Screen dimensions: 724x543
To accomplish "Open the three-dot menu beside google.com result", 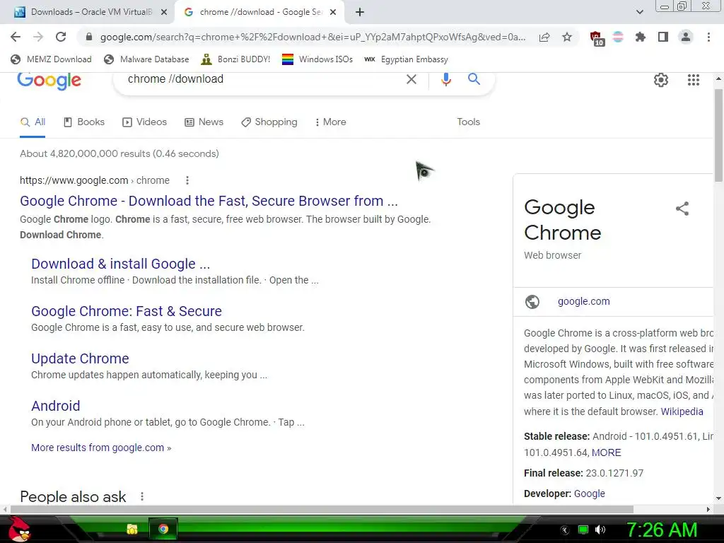I will click(x=187, y=180).
